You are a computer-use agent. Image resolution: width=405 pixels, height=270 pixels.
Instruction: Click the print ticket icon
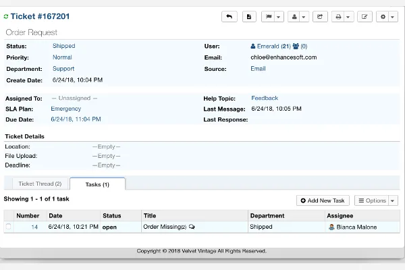338,17
